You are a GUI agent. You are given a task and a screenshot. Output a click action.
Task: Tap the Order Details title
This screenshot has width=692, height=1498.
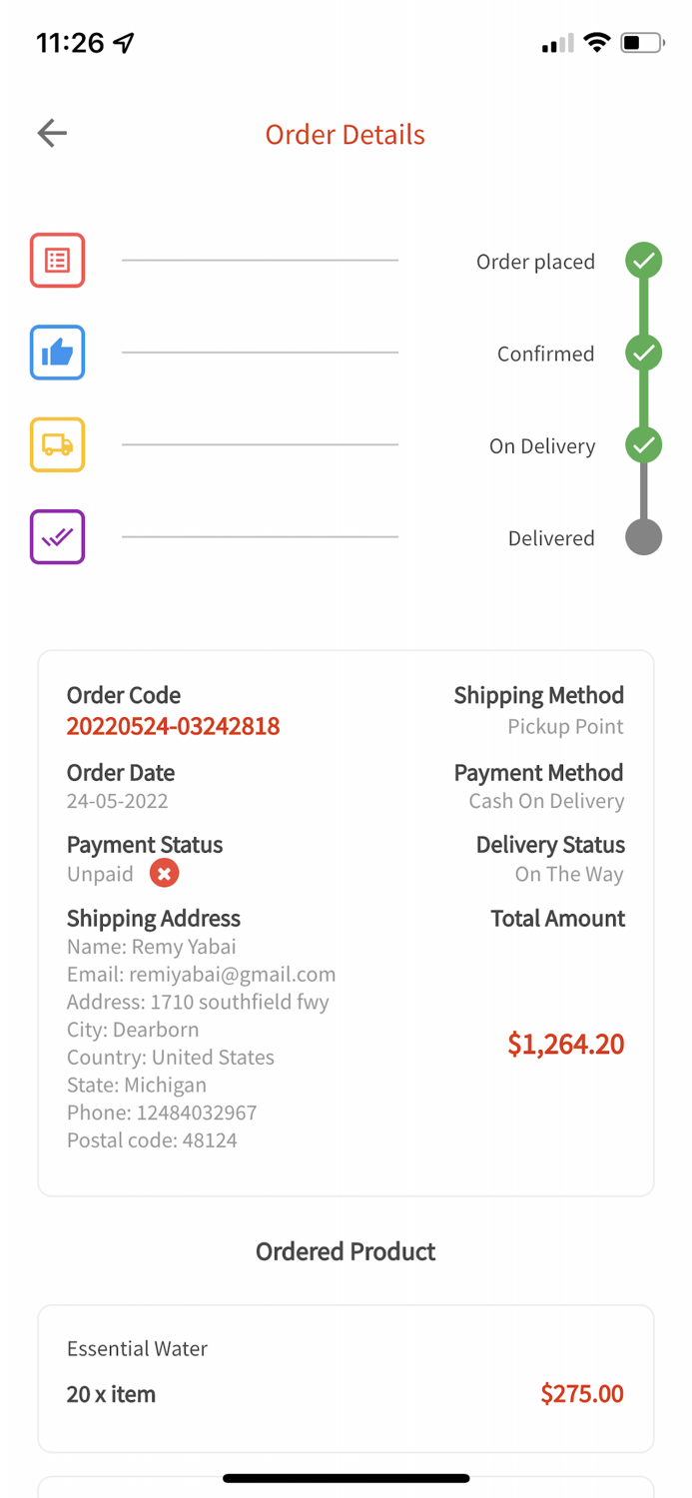[x=346, y=135]
